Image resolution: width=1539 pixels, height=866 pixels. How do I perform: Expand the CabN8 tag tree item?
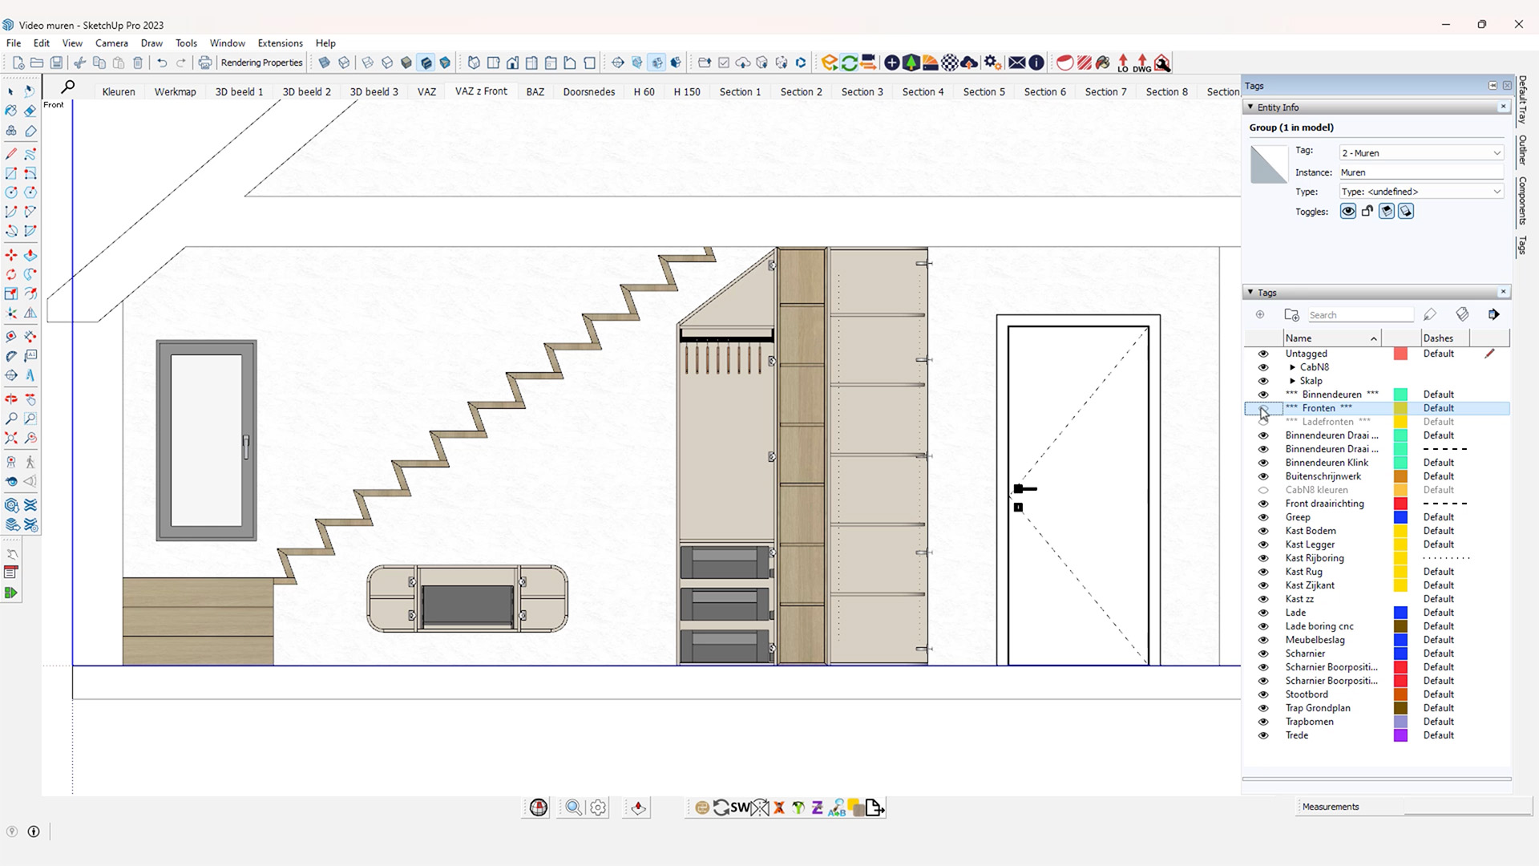point(1291,367)
